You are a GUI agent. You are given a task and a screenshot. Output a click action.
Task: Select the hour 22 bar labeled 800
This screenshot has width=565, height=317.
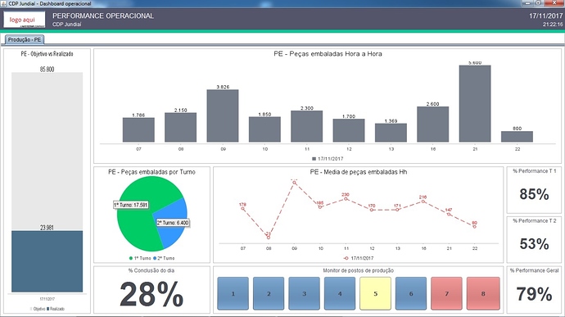[517, 137]
